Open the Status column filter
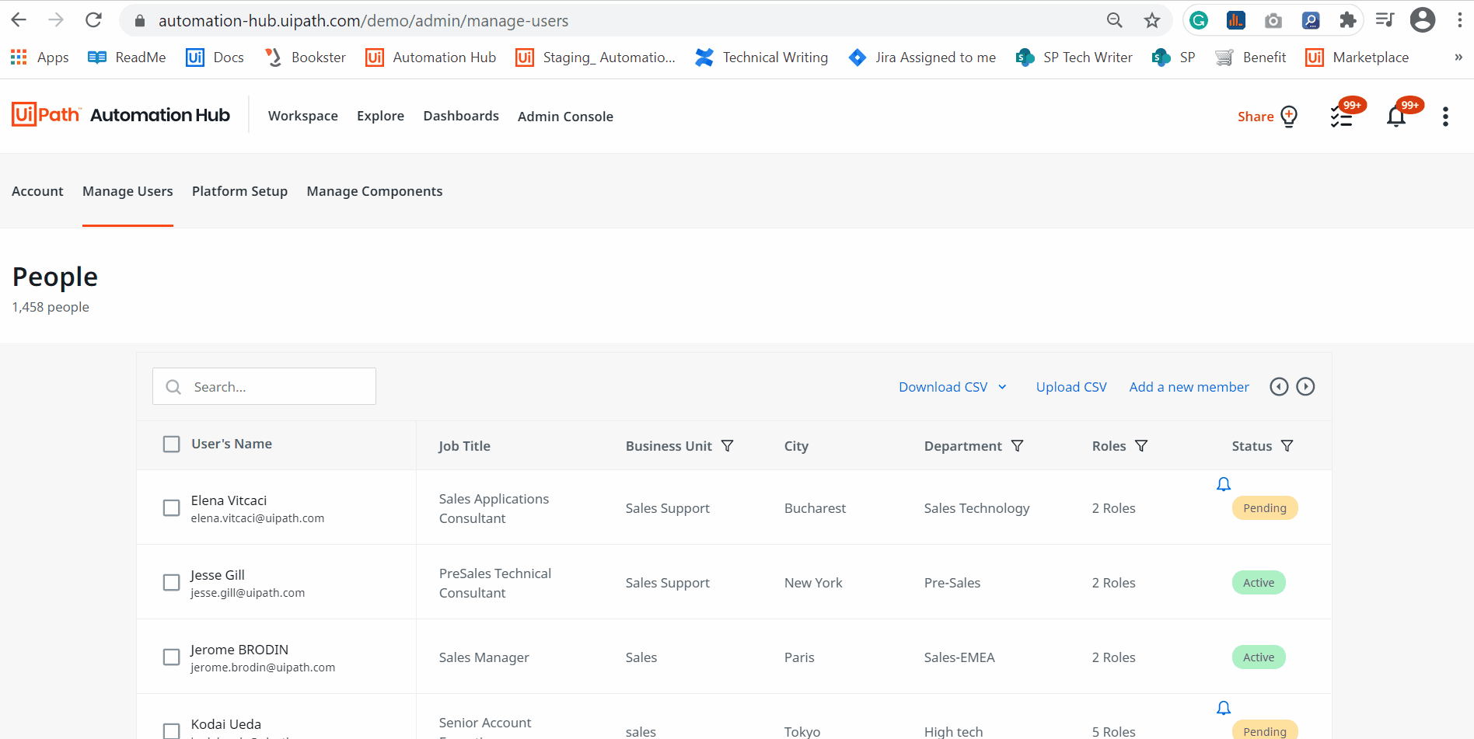The width and height of the screenshot is (1474, 739). [x=1287, y=445]
